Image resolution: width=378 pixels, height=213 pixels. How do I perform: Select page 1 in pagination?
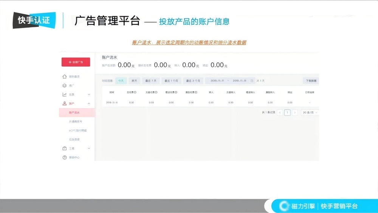pyautogui.click(x=287, y=113)
